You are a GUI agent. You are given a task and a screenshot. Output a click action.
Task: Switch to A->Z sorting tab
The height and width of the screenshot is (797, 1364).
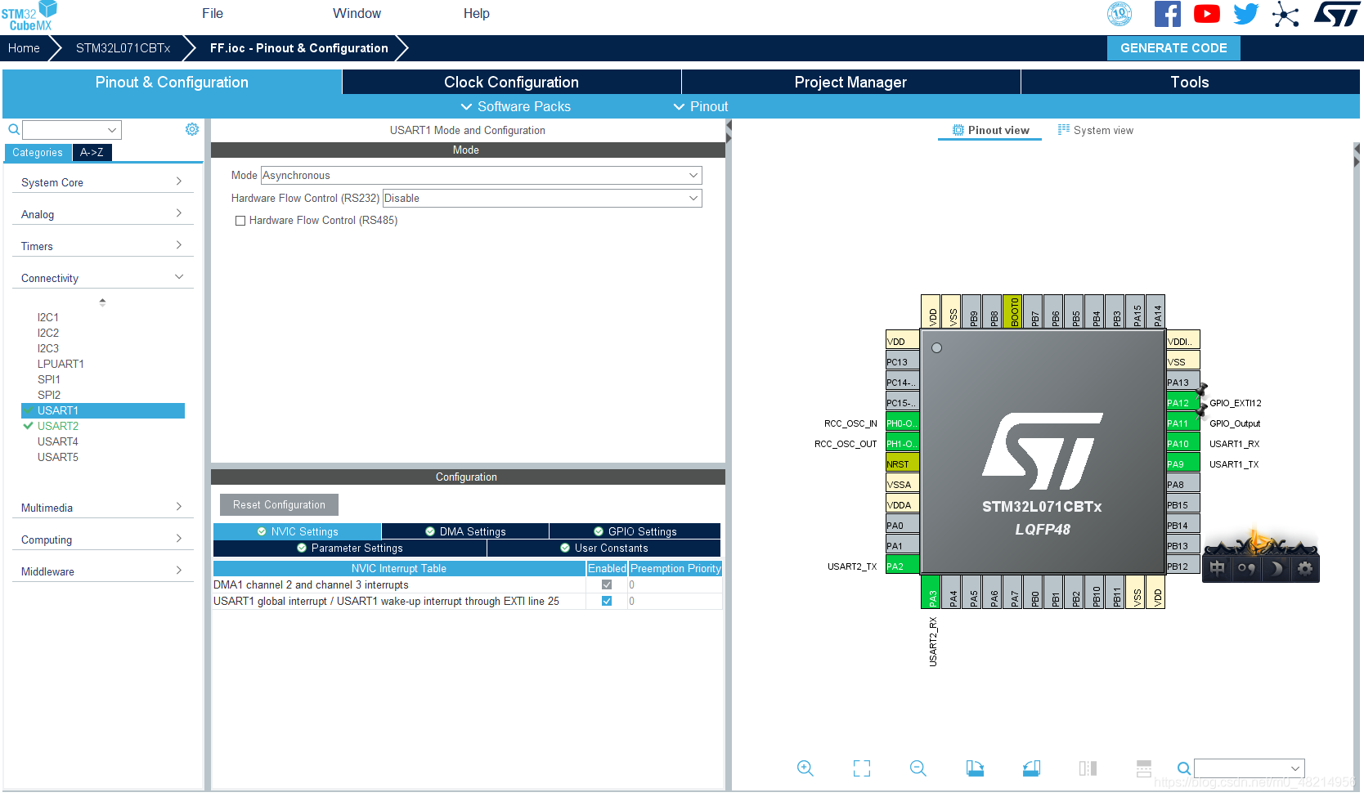click(x=92, y=152)
